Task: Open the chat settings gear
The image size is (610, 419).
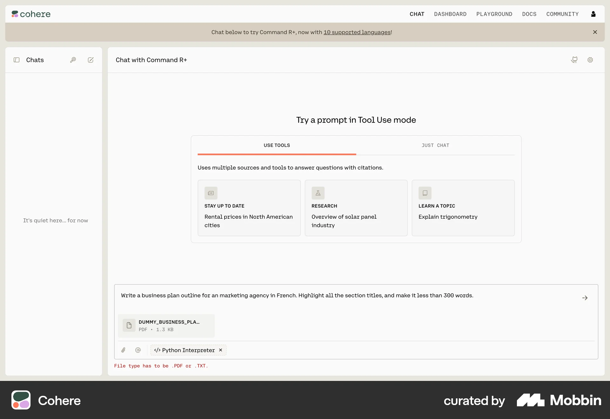Action: click(x=590, y=60)
